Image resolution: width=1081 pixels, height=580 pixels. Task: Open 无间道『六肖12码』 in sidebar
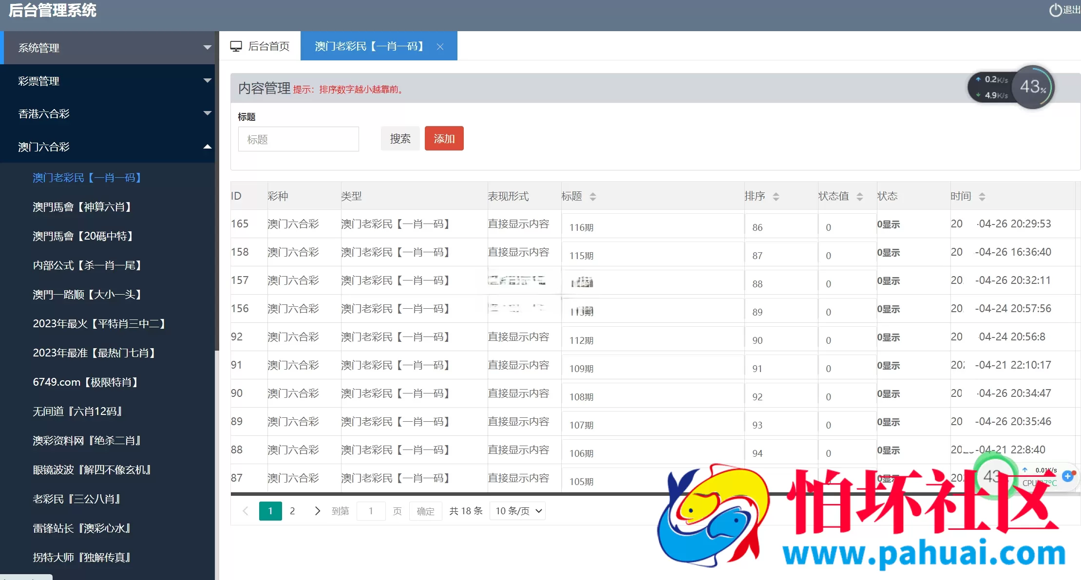click(x=77, y=412)
